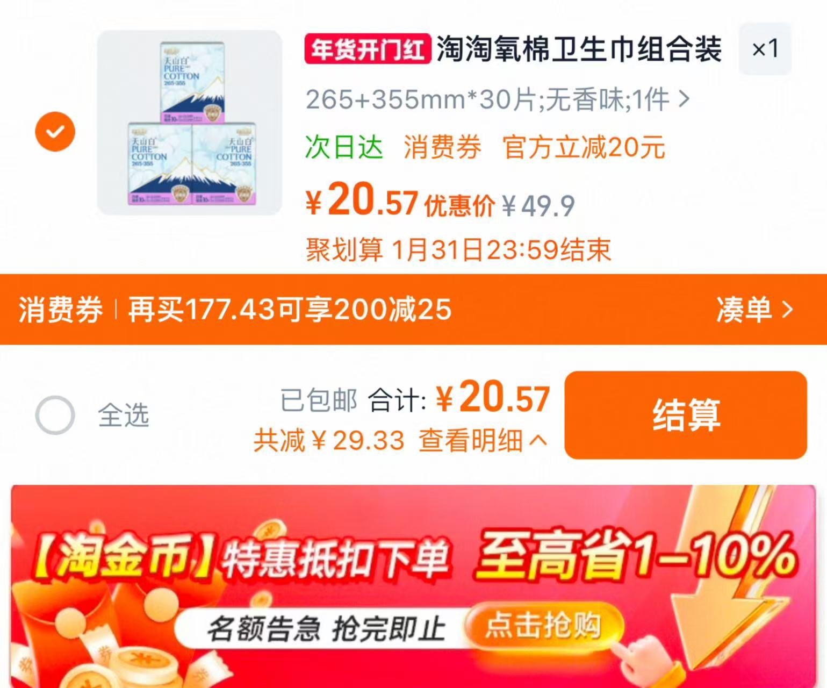The width and height of the screenshot is (827, 688).
Task: Toggle the 全选 select-all radio button
Action: pos(55,415)
